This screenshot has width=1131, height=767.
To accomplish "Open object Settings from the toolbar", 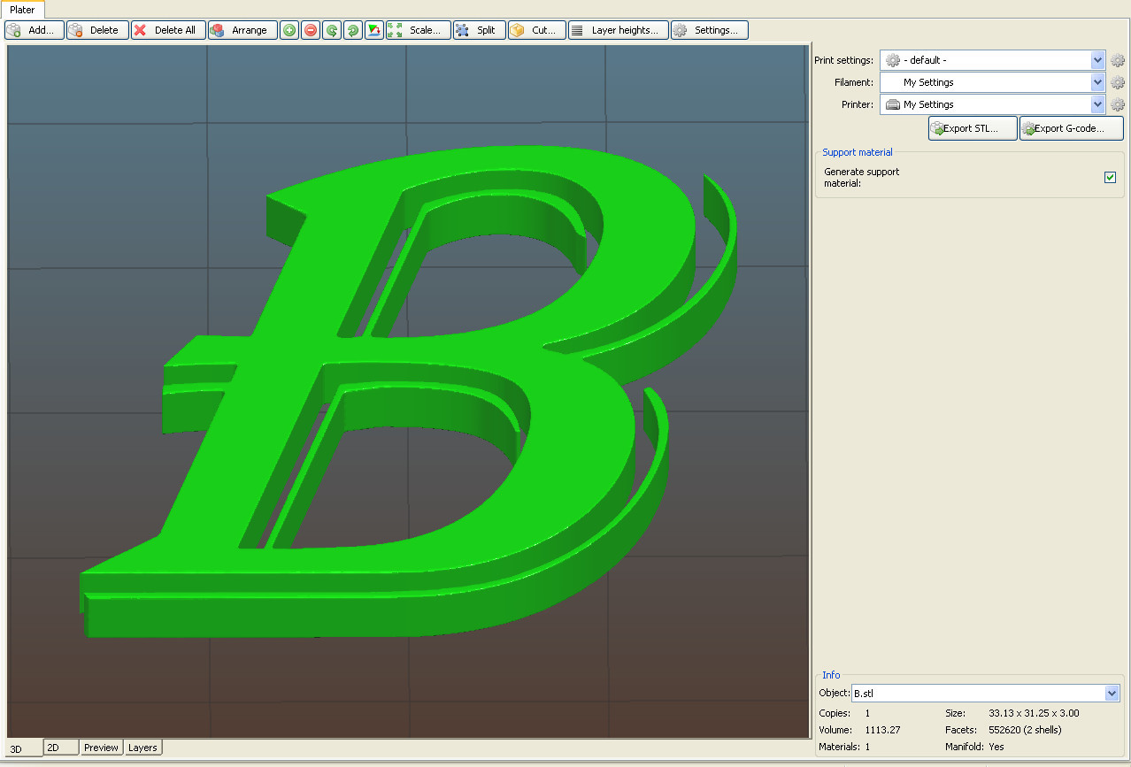I will pyautogui.click(x=709, y=29).
